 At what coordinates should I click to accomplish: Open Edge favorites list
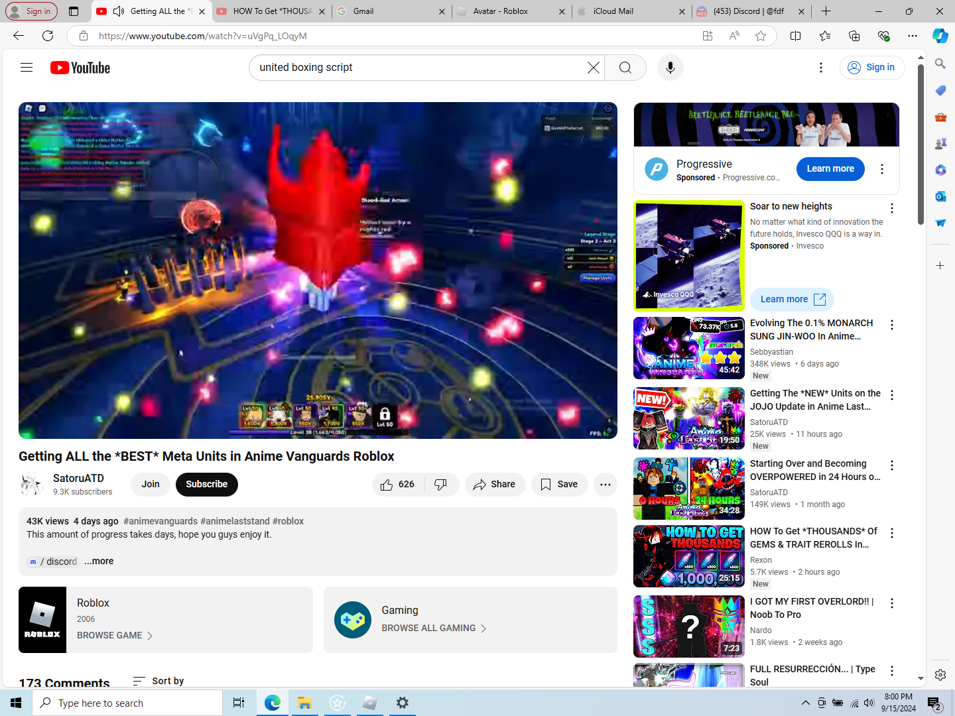[825, 36]
